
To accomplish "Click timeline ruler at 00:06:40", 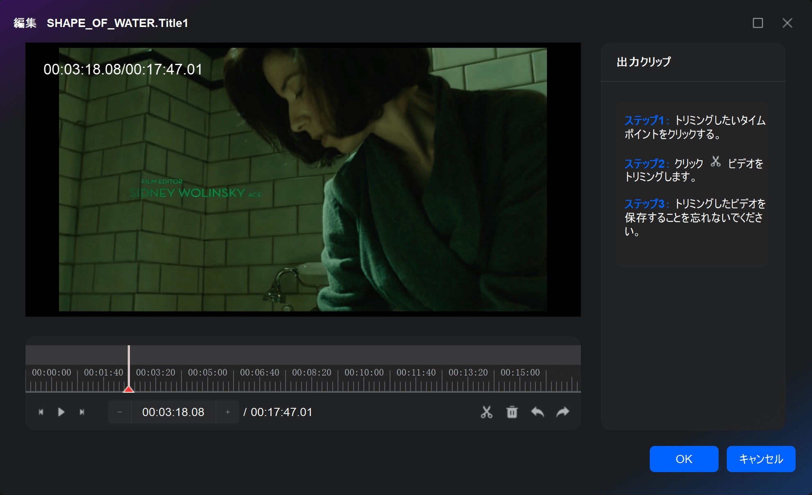I will coord(259,373).
